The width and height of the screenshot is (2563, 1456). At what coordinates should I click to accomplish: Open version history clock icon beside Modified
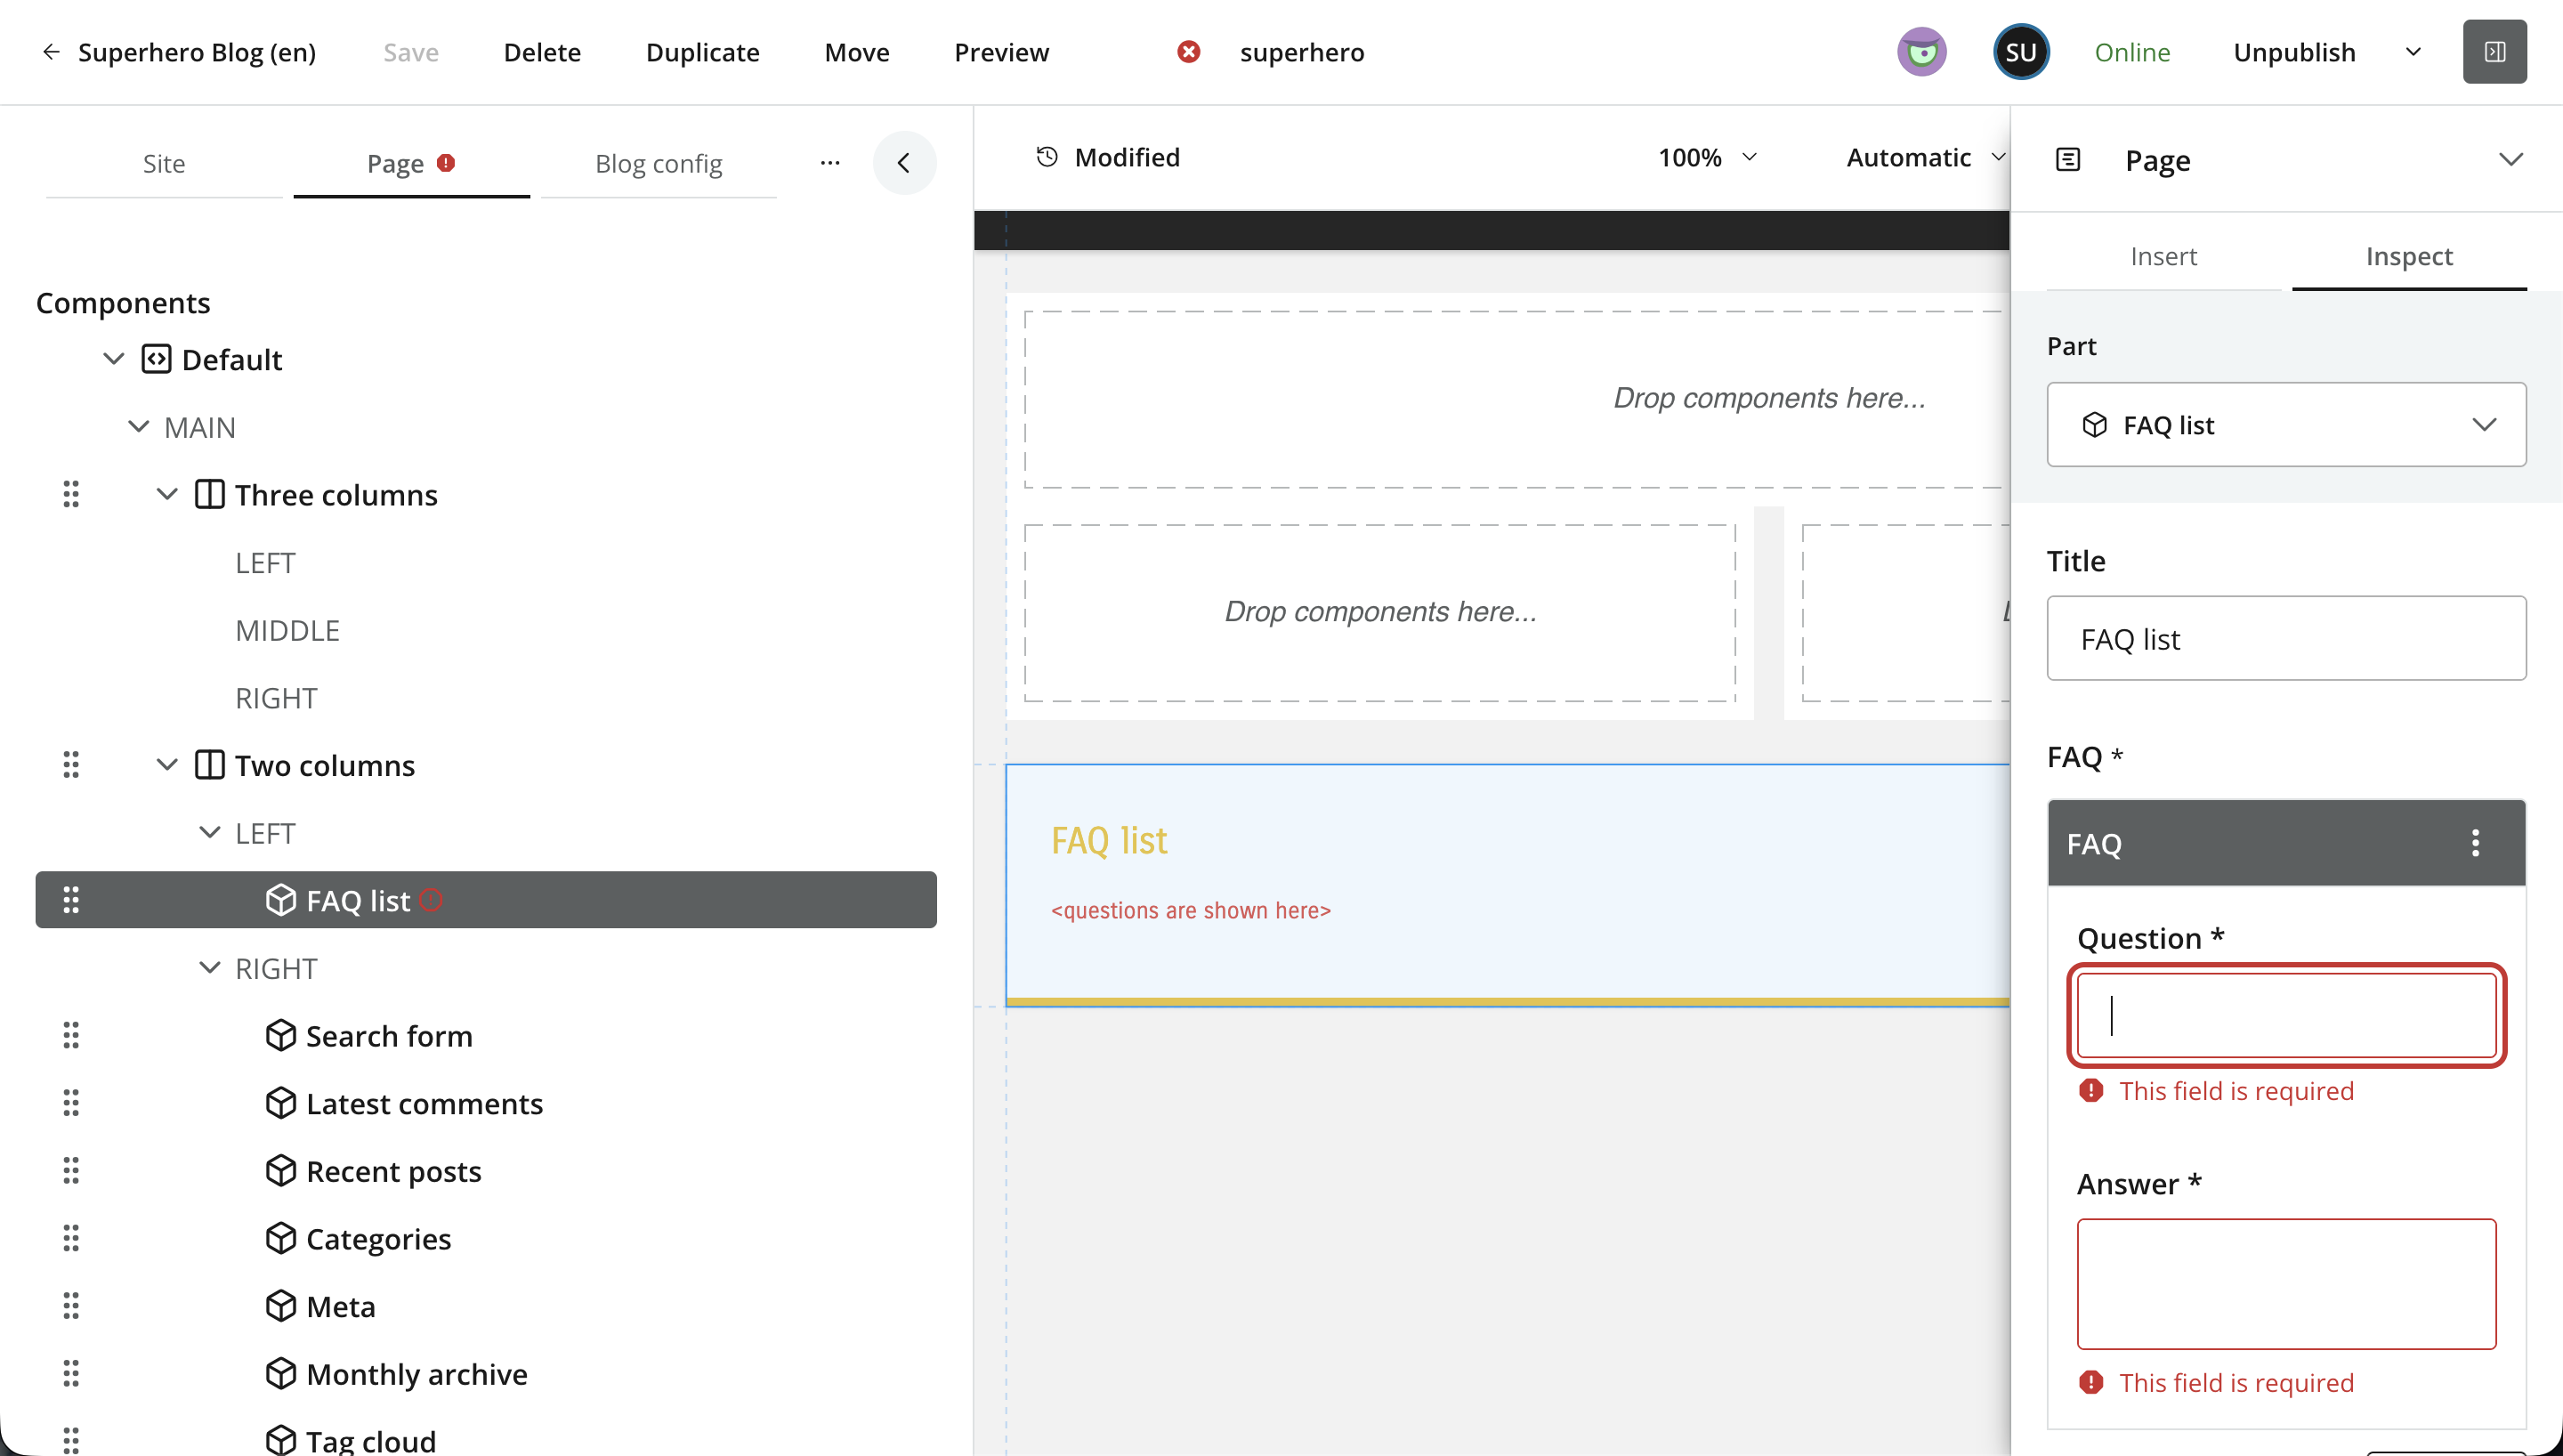pos(1047,157)
